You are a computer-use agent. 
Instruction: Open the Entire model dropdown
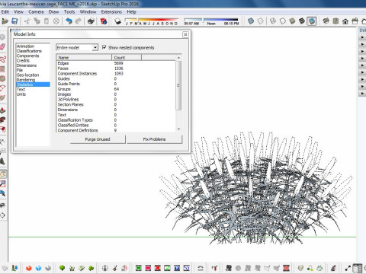click(77, 47)
